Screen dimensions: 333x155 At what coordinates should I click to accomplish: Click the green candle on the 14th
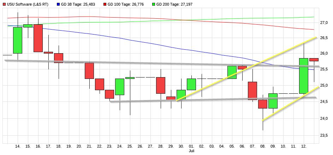pos(18,40)
